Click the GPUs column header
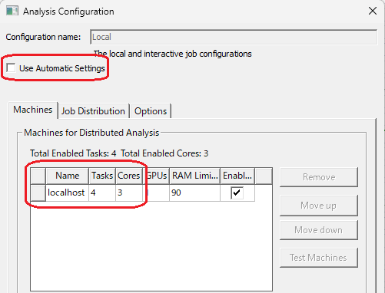The height and width of the screenshot is (293, 385). pyautogui.click(x=156, y=176)
